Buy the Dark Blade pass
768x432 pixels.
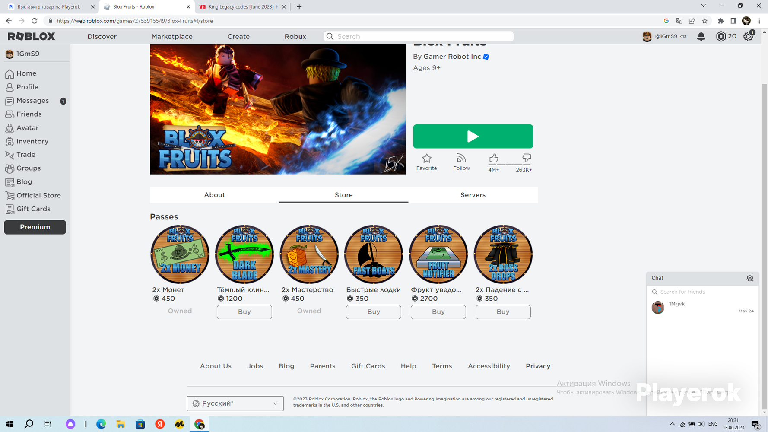tap(244, 312)
